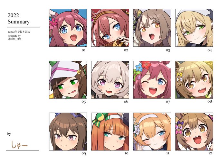The width and height of the screenshot is (219, 164).
Task: Open portrait 12 with pink purple bows
Action: 194,132
